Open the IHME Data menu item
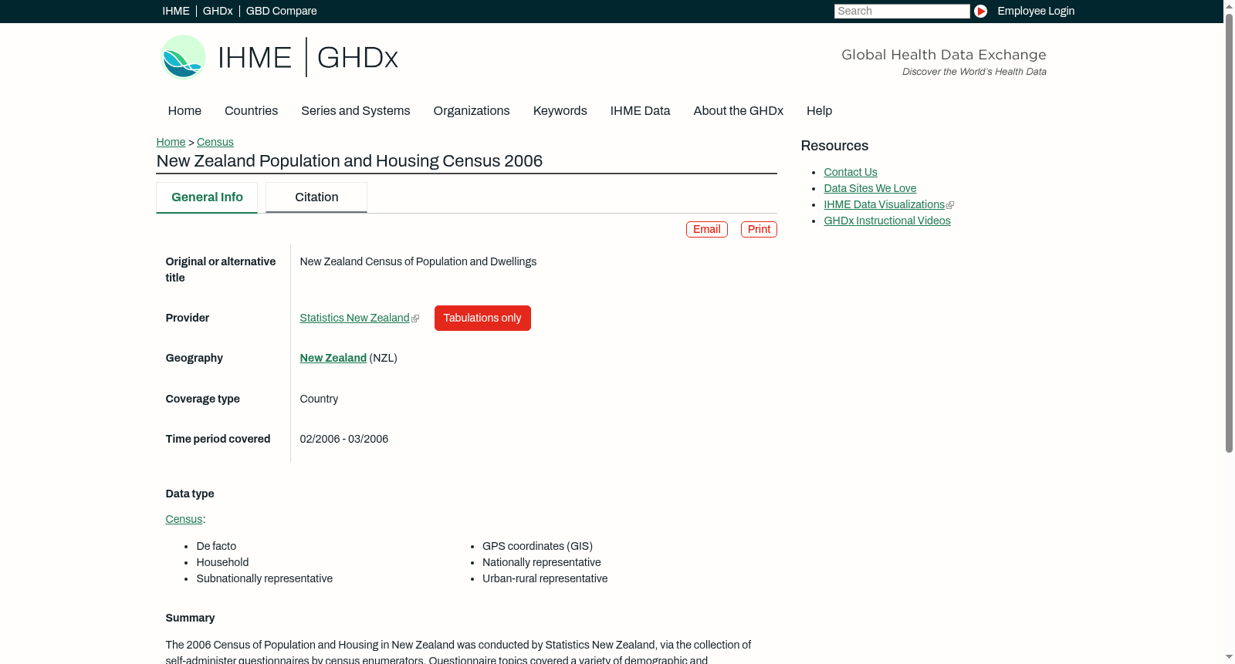 click(x=640, y=110)
